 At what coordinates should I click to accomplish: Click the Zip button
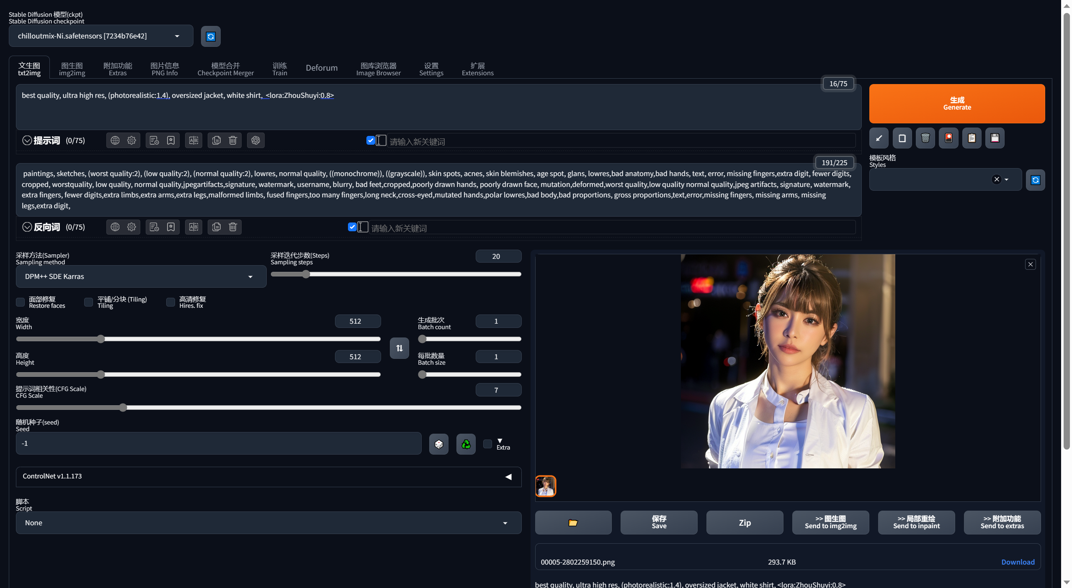pyautogui.click(x=745, y=523)
